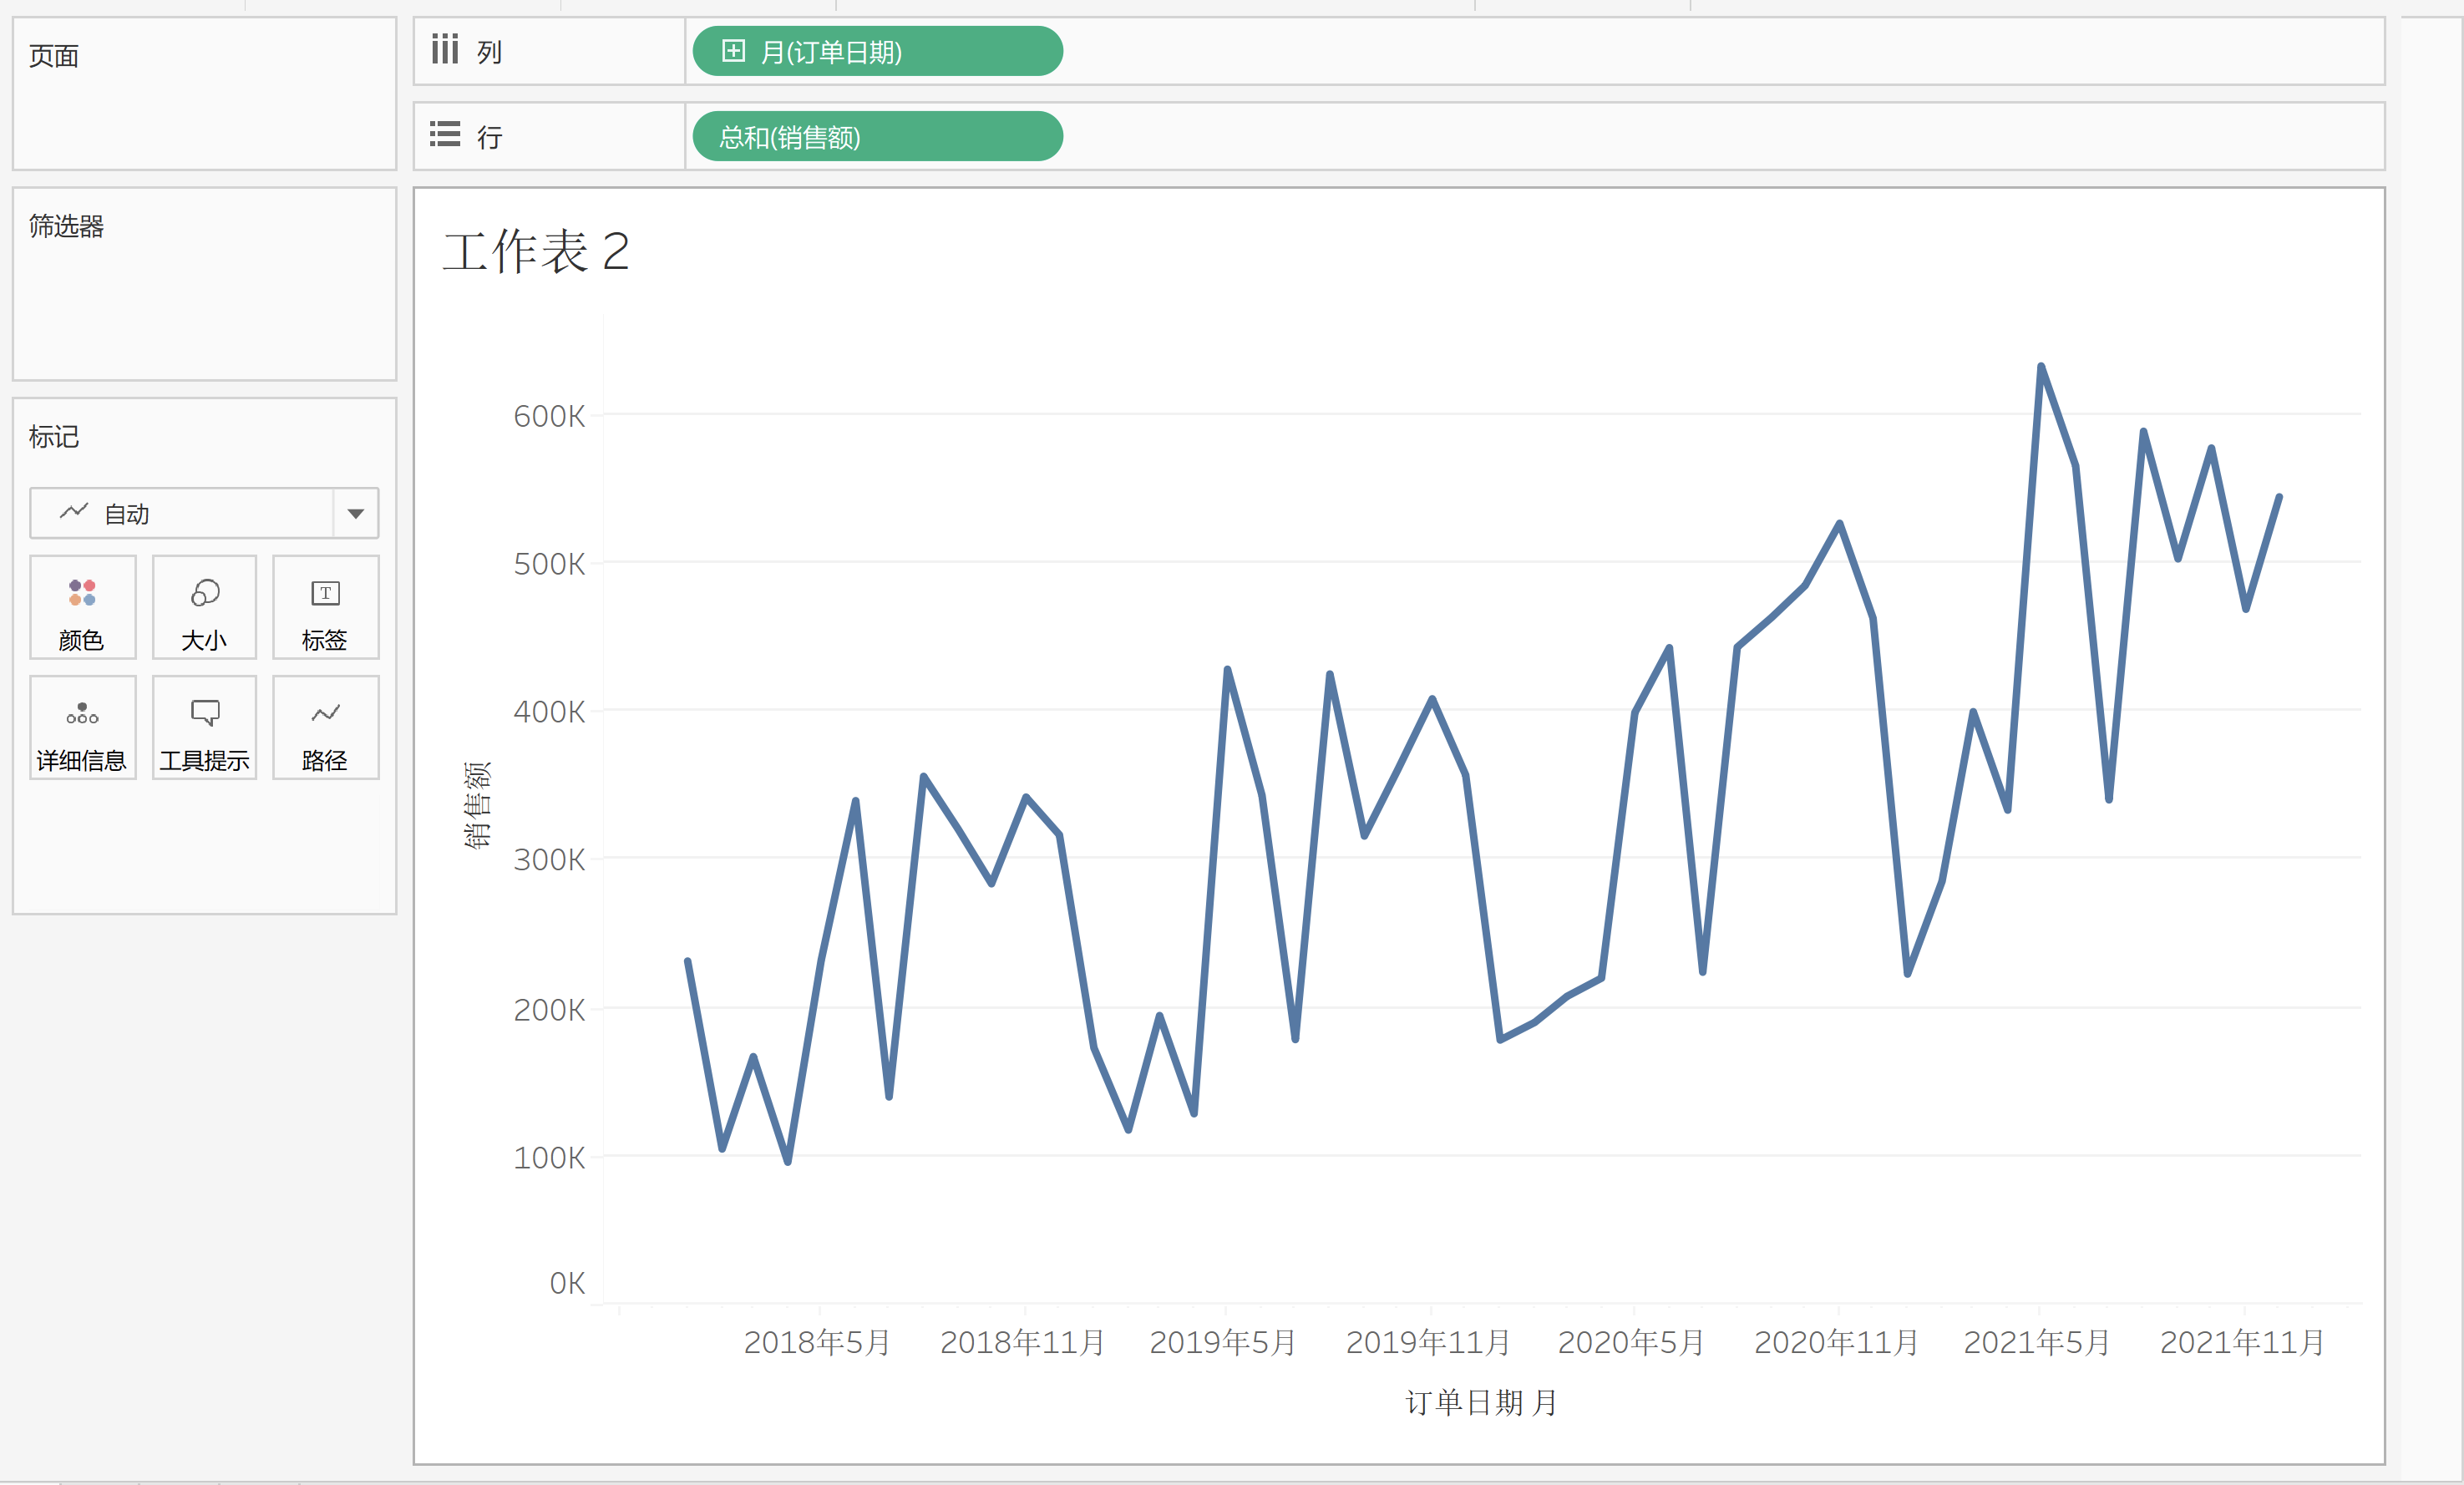This screenshot has height=1485, width=2464.
Task: Open the 标签 label marks card
Action: [325, 607]
